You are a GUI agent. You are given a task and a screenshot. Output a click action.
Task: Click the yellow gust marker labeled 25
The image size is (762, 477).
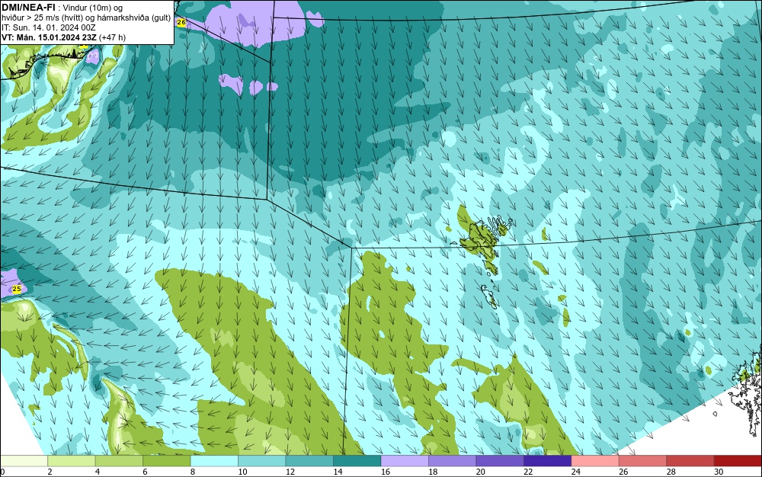pos(17,289)
